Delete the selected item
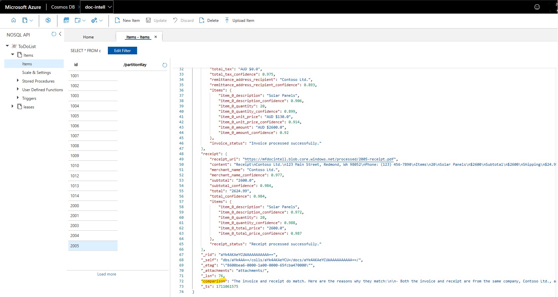The image size is (558, 297). (209, 20)
